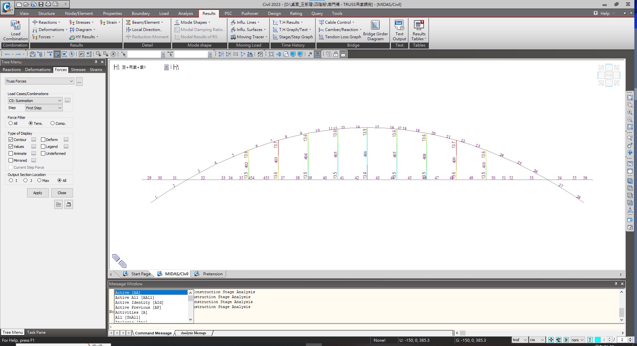Open the cm length unit dropdown

pos(537,340)
